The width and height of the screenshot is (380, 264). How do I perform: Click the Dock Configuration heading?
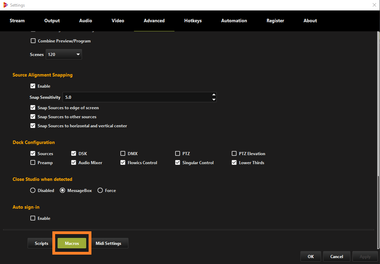point(34,142)
